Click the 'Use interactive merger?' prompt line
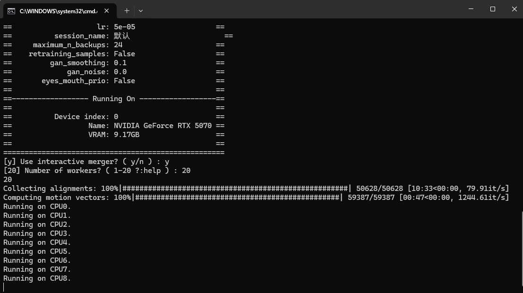Screen dimensions: 523x293 86,162
